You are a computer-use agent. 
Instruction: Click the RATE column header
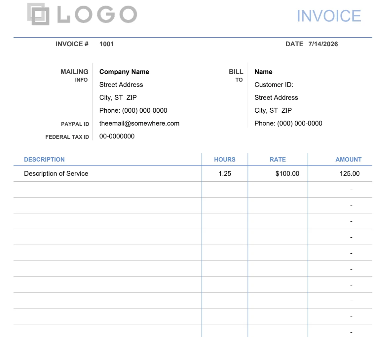point(278,160)
